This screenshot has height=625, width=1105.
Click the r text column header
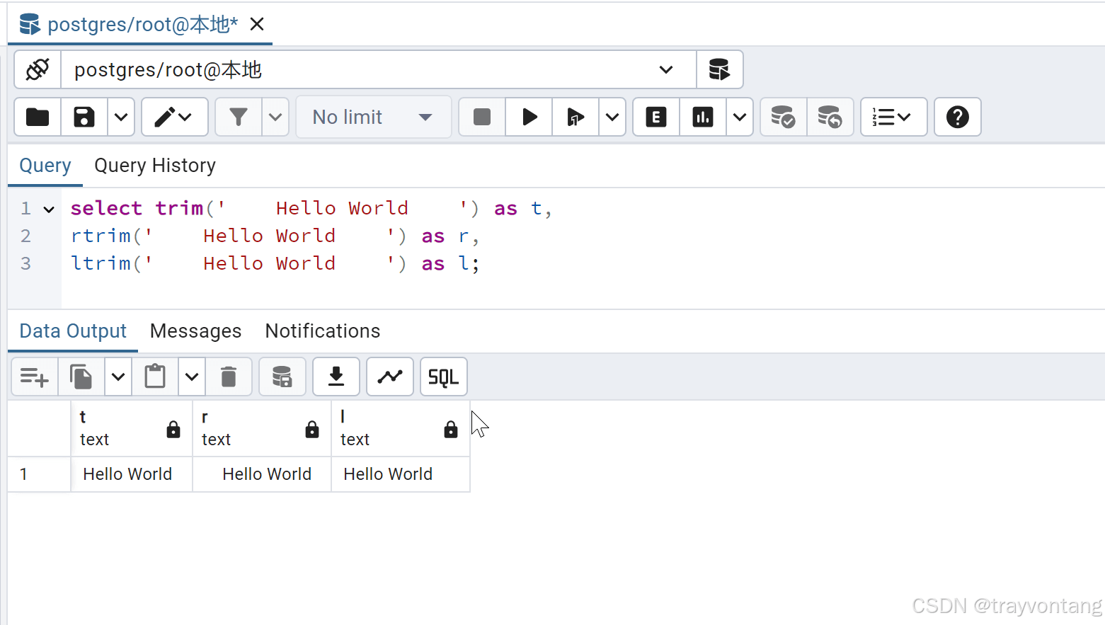(262, 428)
